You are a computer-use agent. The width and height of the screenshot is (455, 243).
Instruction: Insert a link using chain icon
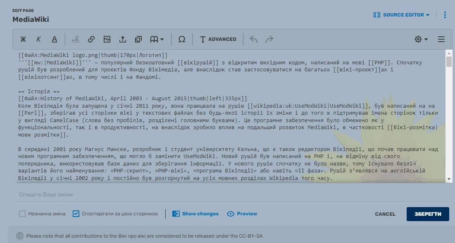pos(91,39)
